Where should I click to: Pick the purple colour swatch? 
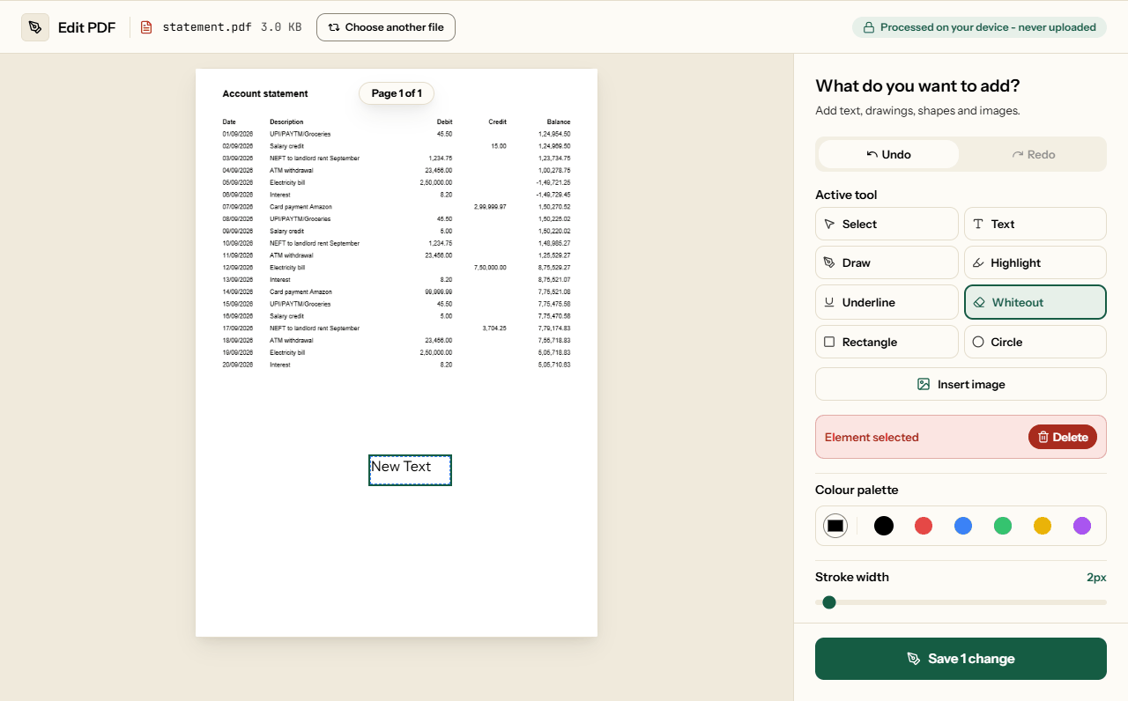tap(1082, 526)
